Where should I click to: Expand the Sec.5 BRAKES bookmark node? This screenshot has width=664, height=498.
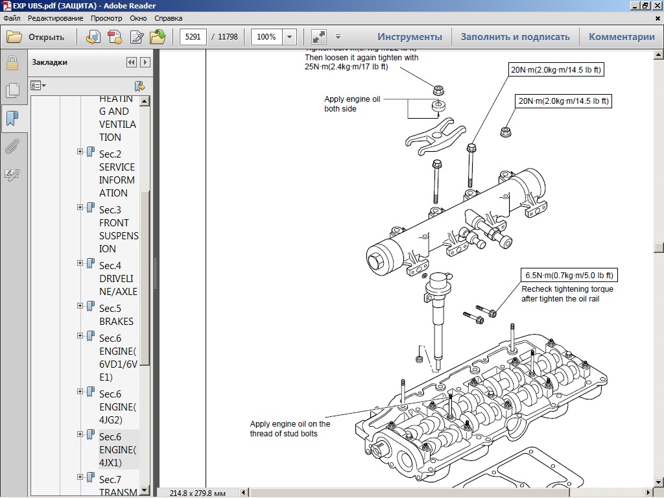coord(80,306)
